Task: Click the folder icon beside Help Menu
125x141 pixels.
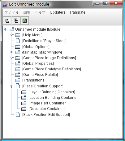Action: pyautogui.click(x=18, y=35)
